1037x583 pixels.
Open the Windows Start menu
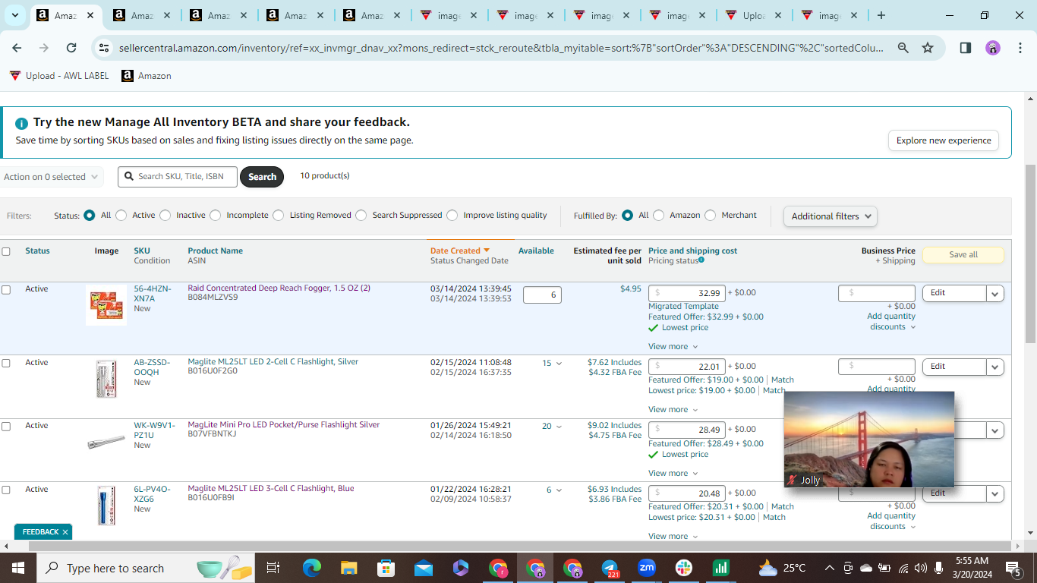coord(17,568)
